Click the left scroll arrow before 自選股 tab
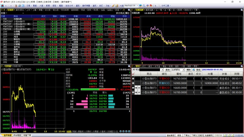Viewport: 244px width, 137px height. (4, 10)
